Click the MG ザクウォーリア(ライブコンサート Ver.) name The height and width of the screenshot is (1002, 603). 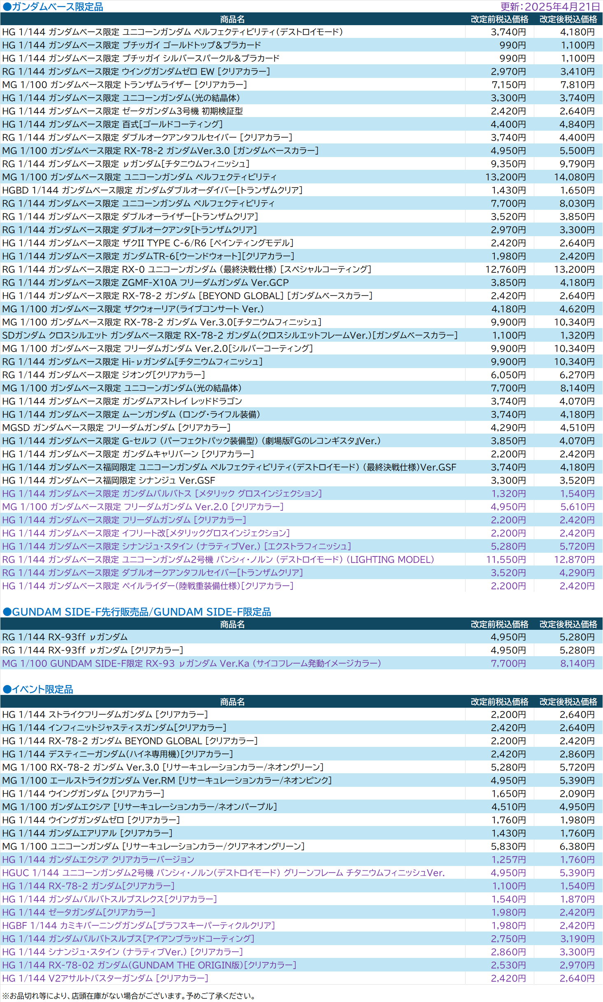click(133, 309)
